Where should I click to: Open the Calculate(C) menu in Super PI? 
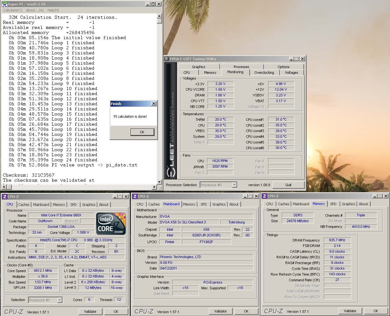click(13, 10)
